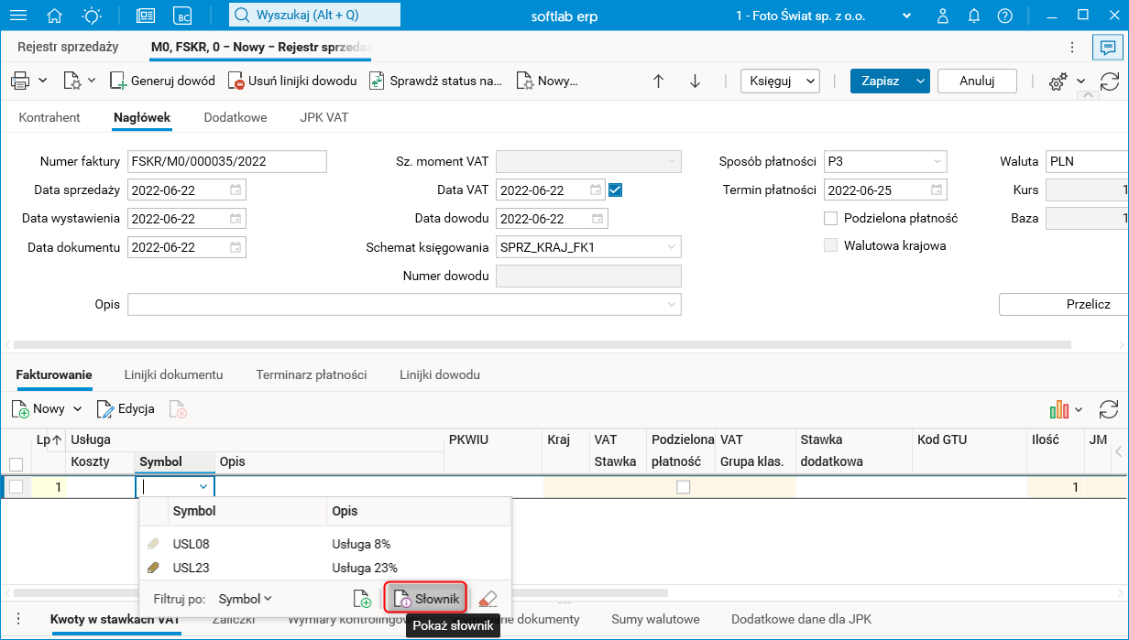Click Generuj dowód button

pyautogui.click(x=162, y=81)
